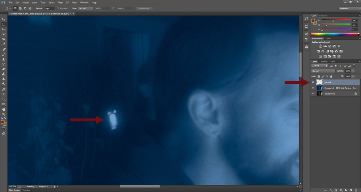The image size is (361, 192).
Task: Hide the Exposure 6 B&W Split Toning layer
Action: (x=313, y=88)
